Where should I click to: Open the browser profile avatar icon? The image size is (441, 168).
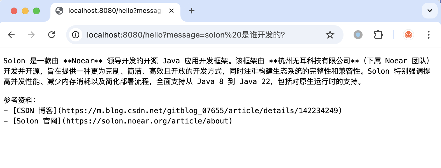pos(358,35)
